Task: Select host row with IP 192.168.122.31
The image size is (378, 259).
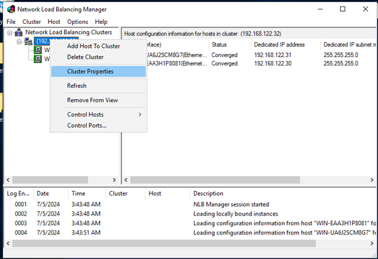Action: (261, 55)
